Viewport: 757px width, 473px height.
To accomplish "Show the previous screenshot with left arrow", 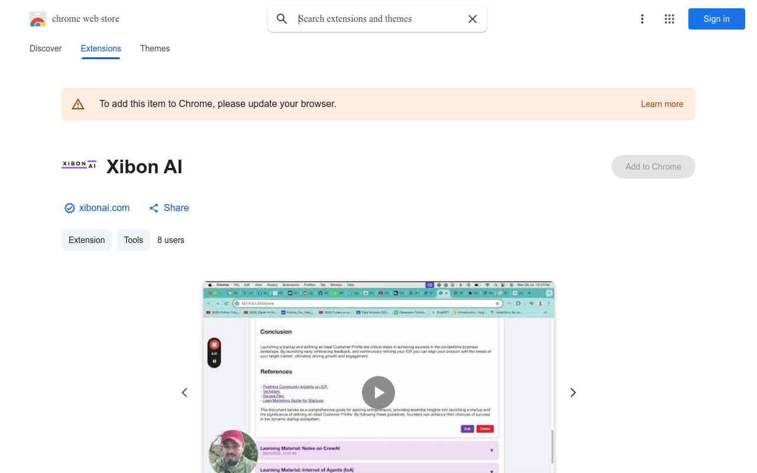I will (x=185, y=393).
